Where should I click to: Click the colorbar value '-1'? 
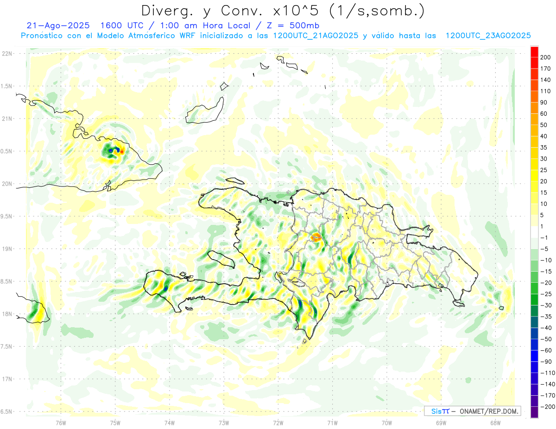point(544,238)
